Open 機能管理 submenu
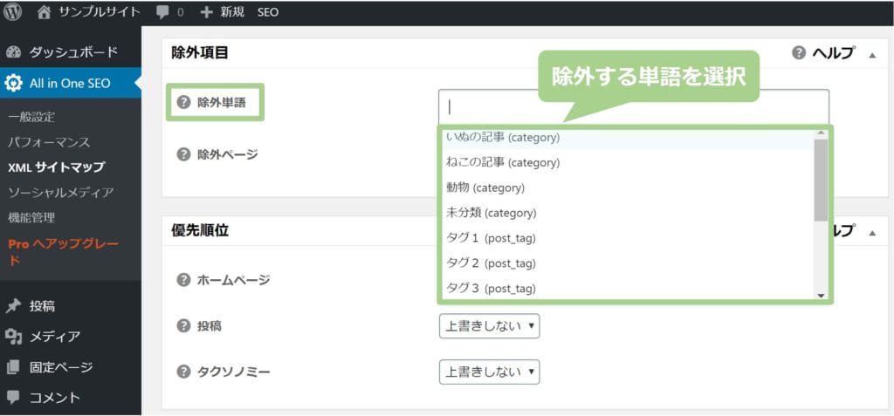This screenshot has width=894, height=416. click(32, 217)
